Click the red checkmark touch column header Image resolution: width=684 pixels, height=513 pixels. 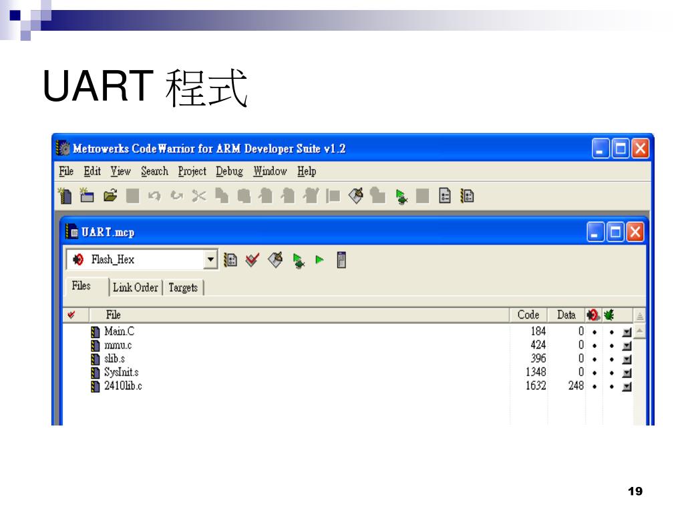tap(71, 315)
